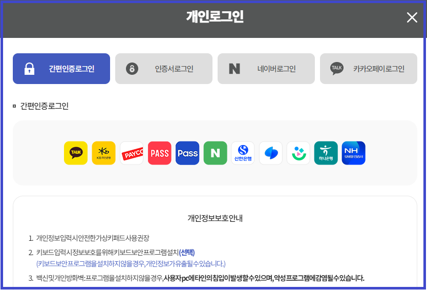The width and height of the screenshot is (427, 290).
Task: Select the KakaoTalk authentication icon
Action: click(76, 153)
